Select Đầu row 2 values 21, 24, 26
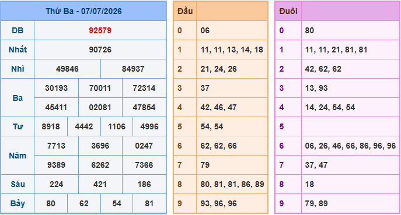The height and width of the screenshot is (215, 401). point(219,69)
